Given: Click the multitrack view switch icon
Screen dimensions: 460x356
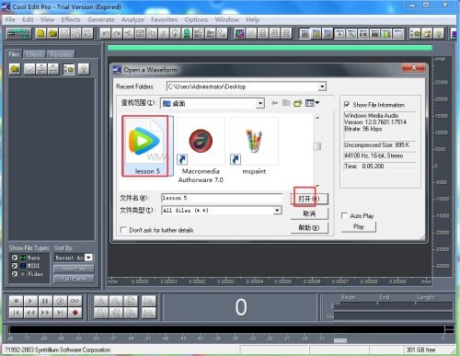Looking at the screenshot, I should [x=18, y=33].
